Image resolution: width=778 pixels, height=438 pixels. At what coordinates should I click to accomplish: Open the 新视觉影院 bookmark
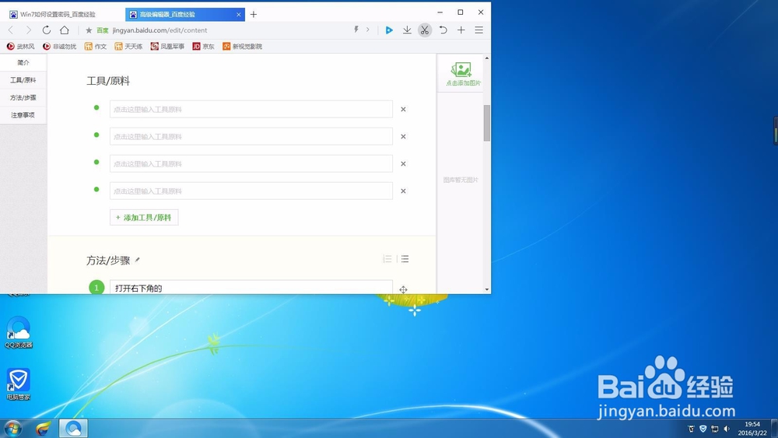[x=242, y=46]
